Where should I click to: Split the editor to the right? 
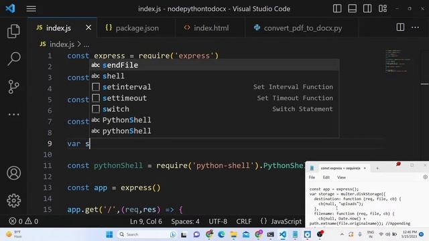pyautogui.click(x=400, y=27)
